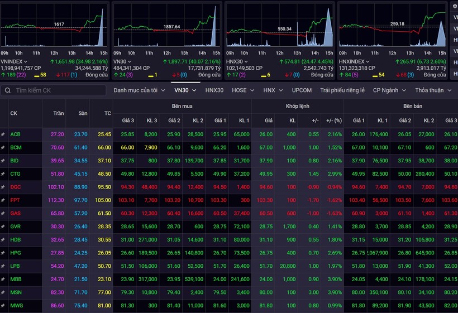Viewport: 458px width, 313px height.
Task: Click pin icon next to HPG
Action: 3,253
